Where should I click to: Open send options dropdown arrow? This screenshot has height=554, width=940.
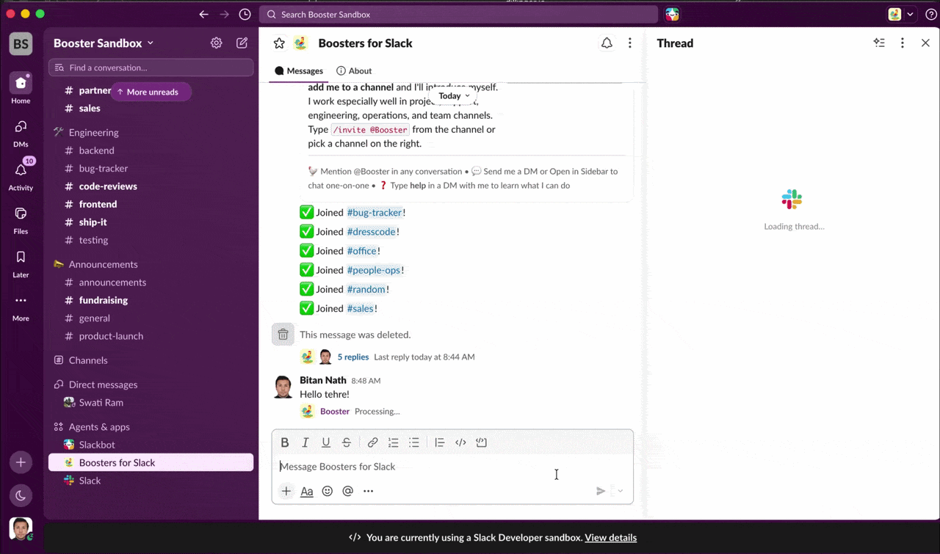(x=620, y=491)
